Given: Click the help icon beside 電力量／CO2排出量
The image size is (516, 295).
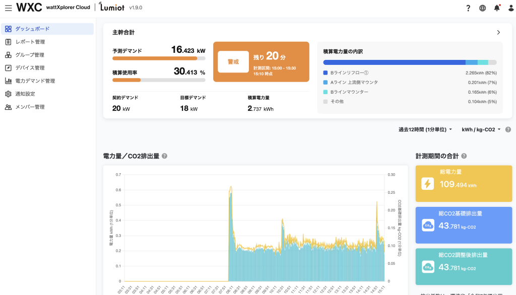Looking at the screenshot, I should [165, 156].
